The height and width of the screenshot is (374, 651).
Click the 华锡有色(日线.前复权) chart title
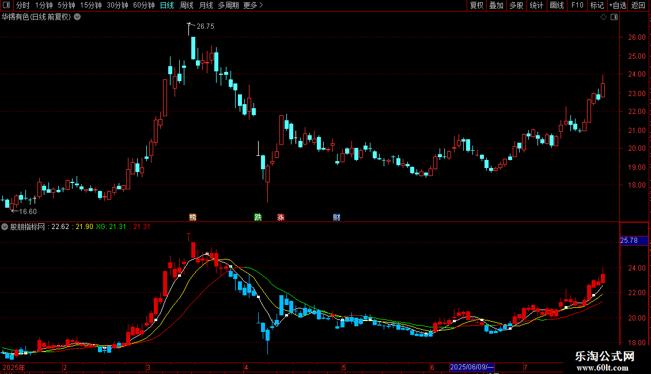click(36, 17)
